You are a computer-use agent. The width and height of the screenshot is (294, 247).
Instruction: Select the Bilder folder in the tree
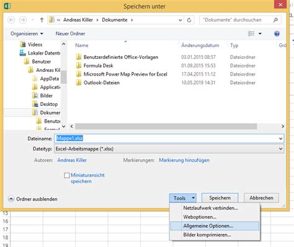point(42,95)
